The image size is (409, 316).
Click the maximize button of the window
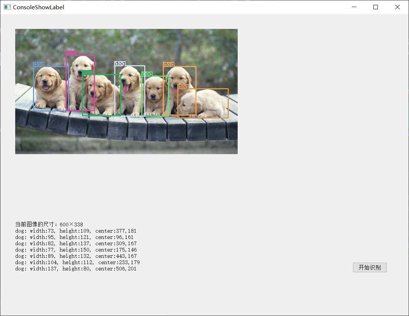point(376,7)
